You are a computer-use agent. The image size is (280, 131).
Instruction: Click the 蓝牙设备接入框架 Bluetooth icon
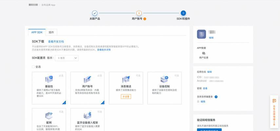(88, 116)
